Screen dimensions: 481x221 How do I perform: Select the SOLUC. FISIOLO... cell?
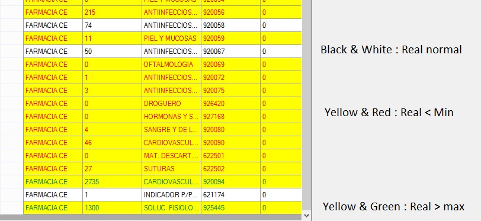tap(171, 208)
